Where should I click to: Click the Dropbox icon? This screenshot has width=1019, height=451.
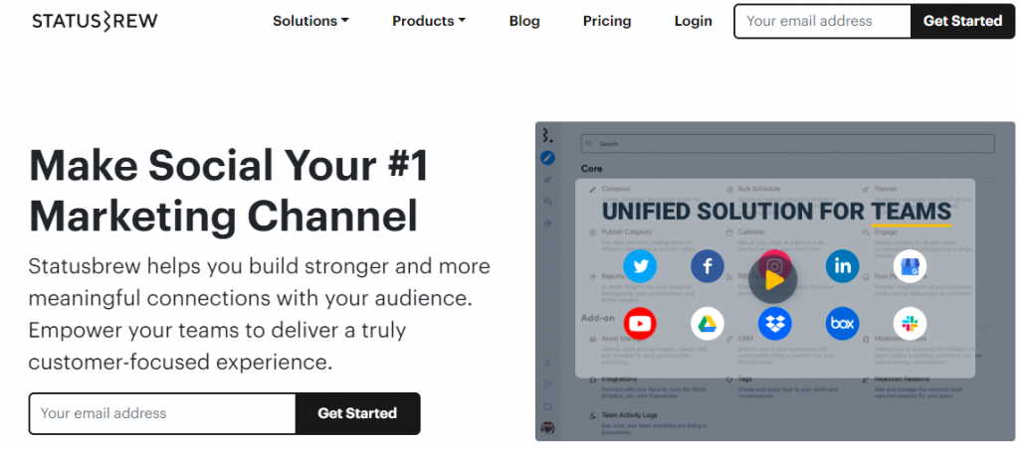[774, 324]
